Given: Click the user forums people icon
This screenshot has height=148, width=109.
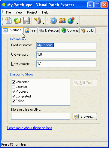Looking at the screenshot, I should pos(62,21).
